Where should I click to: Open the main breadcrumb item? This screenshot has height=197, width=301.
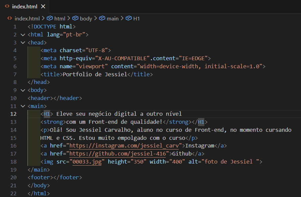coord(112,18)
